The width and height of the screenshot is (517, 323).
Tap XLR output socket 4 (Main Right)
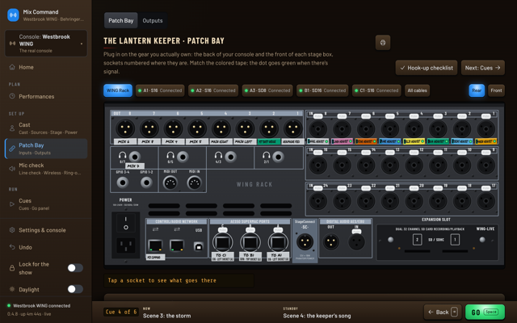221,128
